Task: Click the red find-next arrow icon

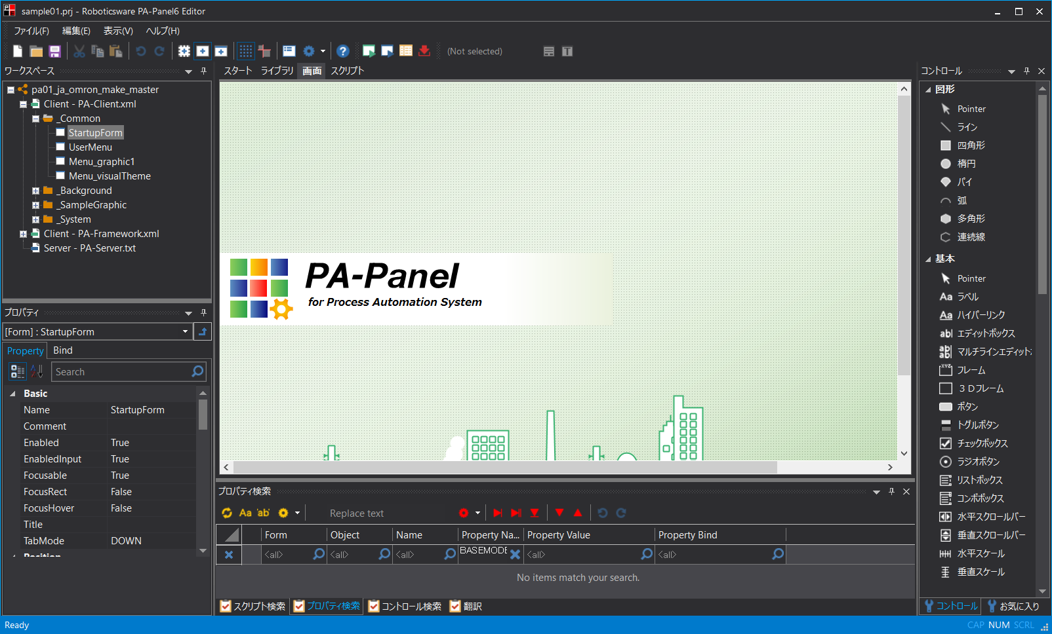Action: click(498, 513)
